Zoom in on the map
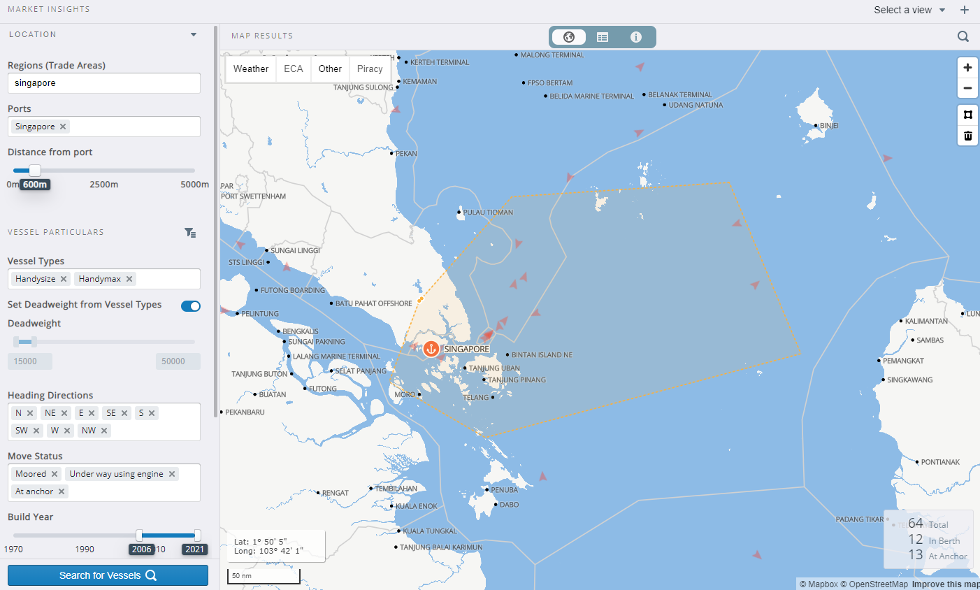The height and width of the screenshot is (590, 980). pyautogui.click(x=967, y=68)
